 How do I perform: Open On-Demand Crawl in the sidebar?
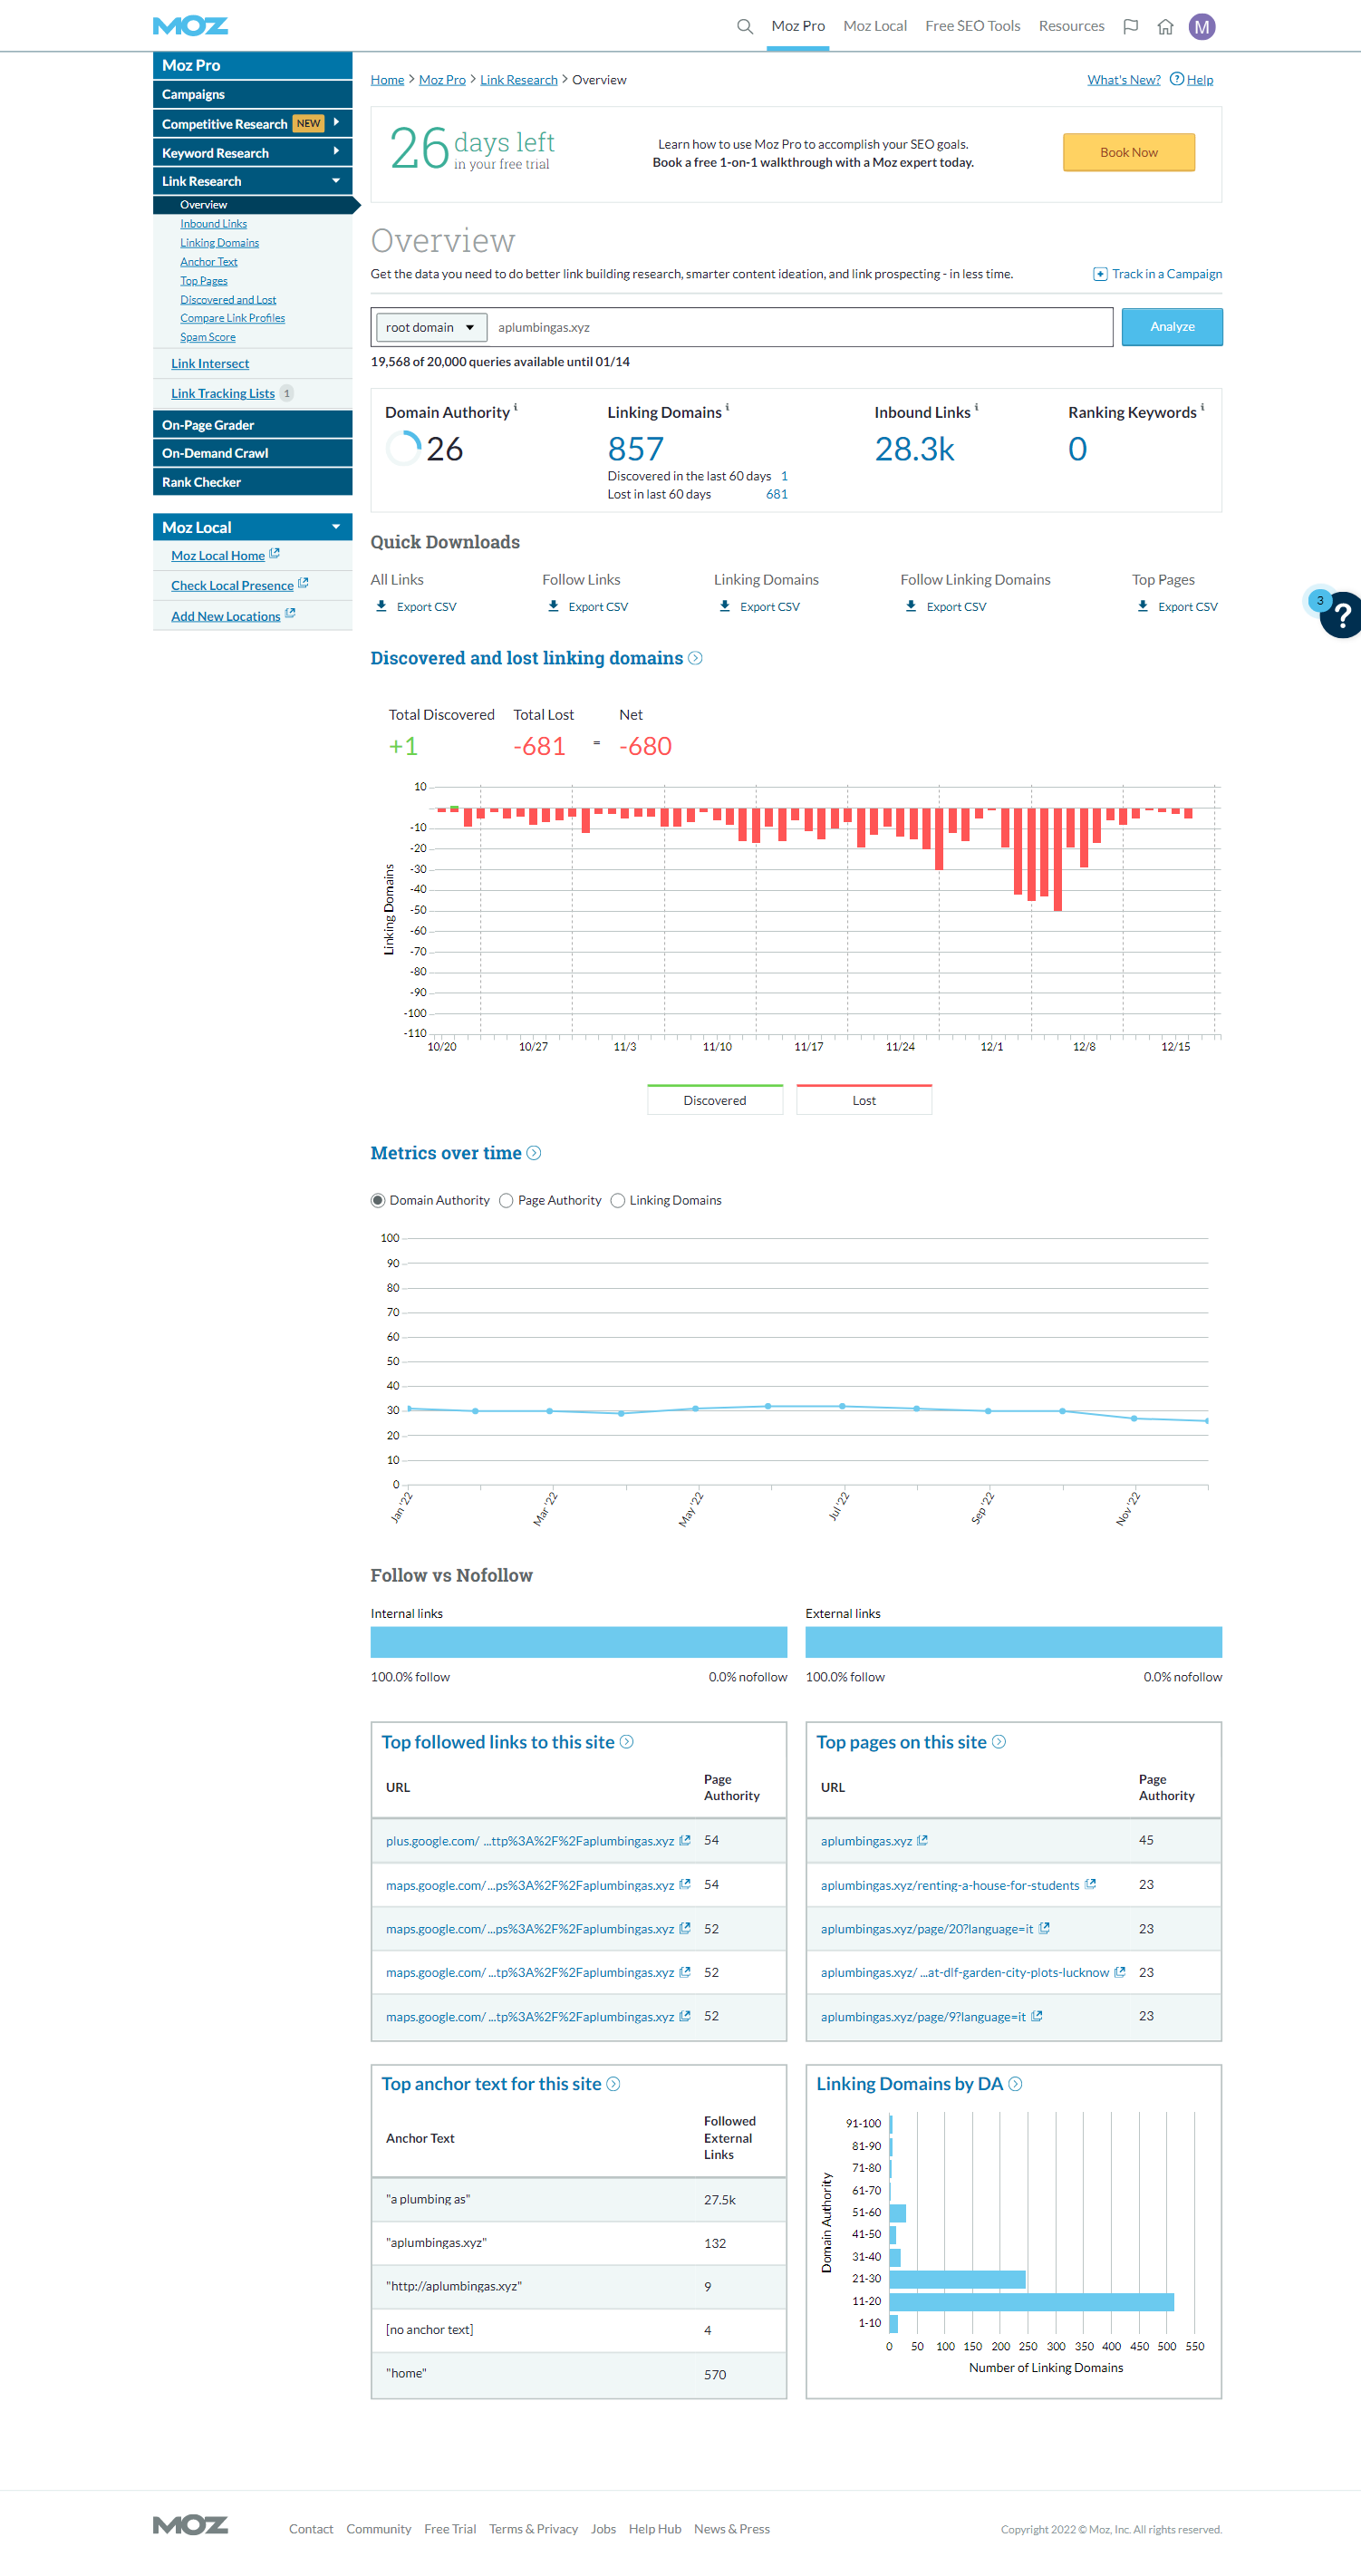252,453
